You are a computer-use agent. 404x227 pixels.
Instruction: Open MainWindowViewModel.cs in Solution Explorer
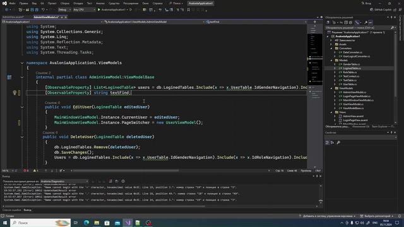pos(358,100)
